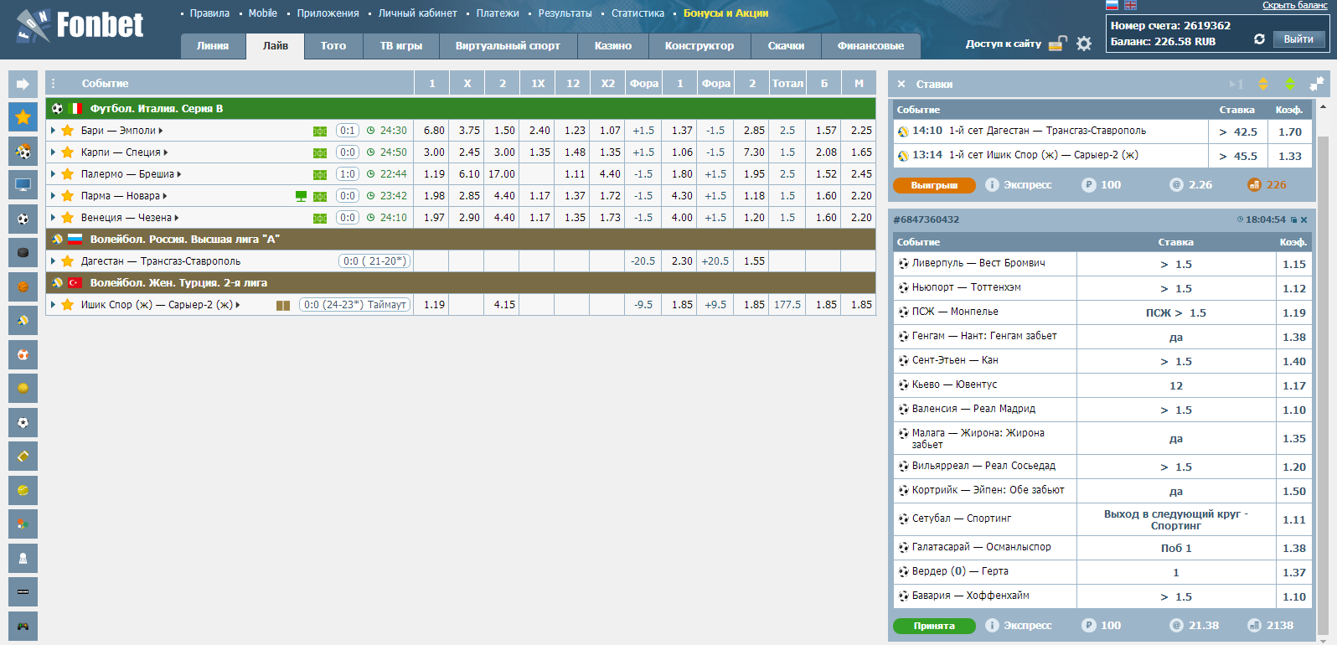The height and width of the screenshot is (645, 1337).
Task: Refresh the account balance
Action: coord(1259,39)
